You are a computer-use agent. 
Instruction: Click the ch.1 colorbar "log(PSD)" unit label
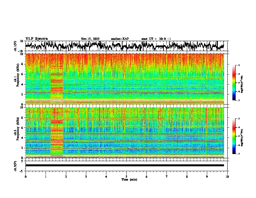click(x=242, y=84)
